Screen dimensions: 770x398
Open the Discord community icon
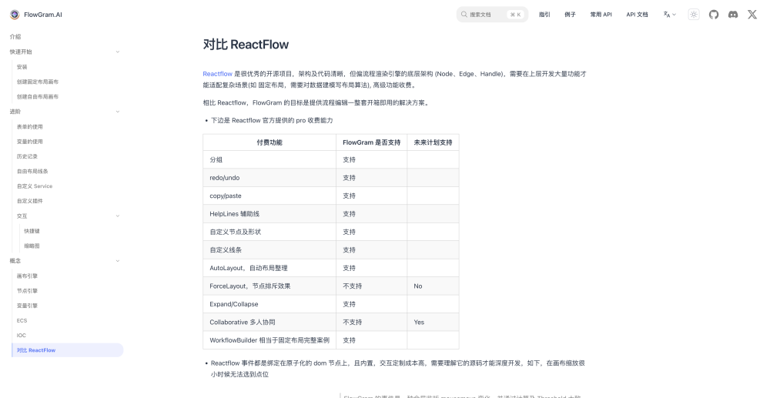pos(733,15)
